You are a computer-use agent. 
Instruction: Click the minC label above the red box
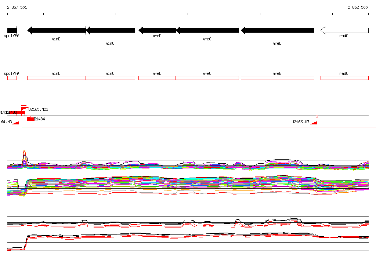(110, 74)
